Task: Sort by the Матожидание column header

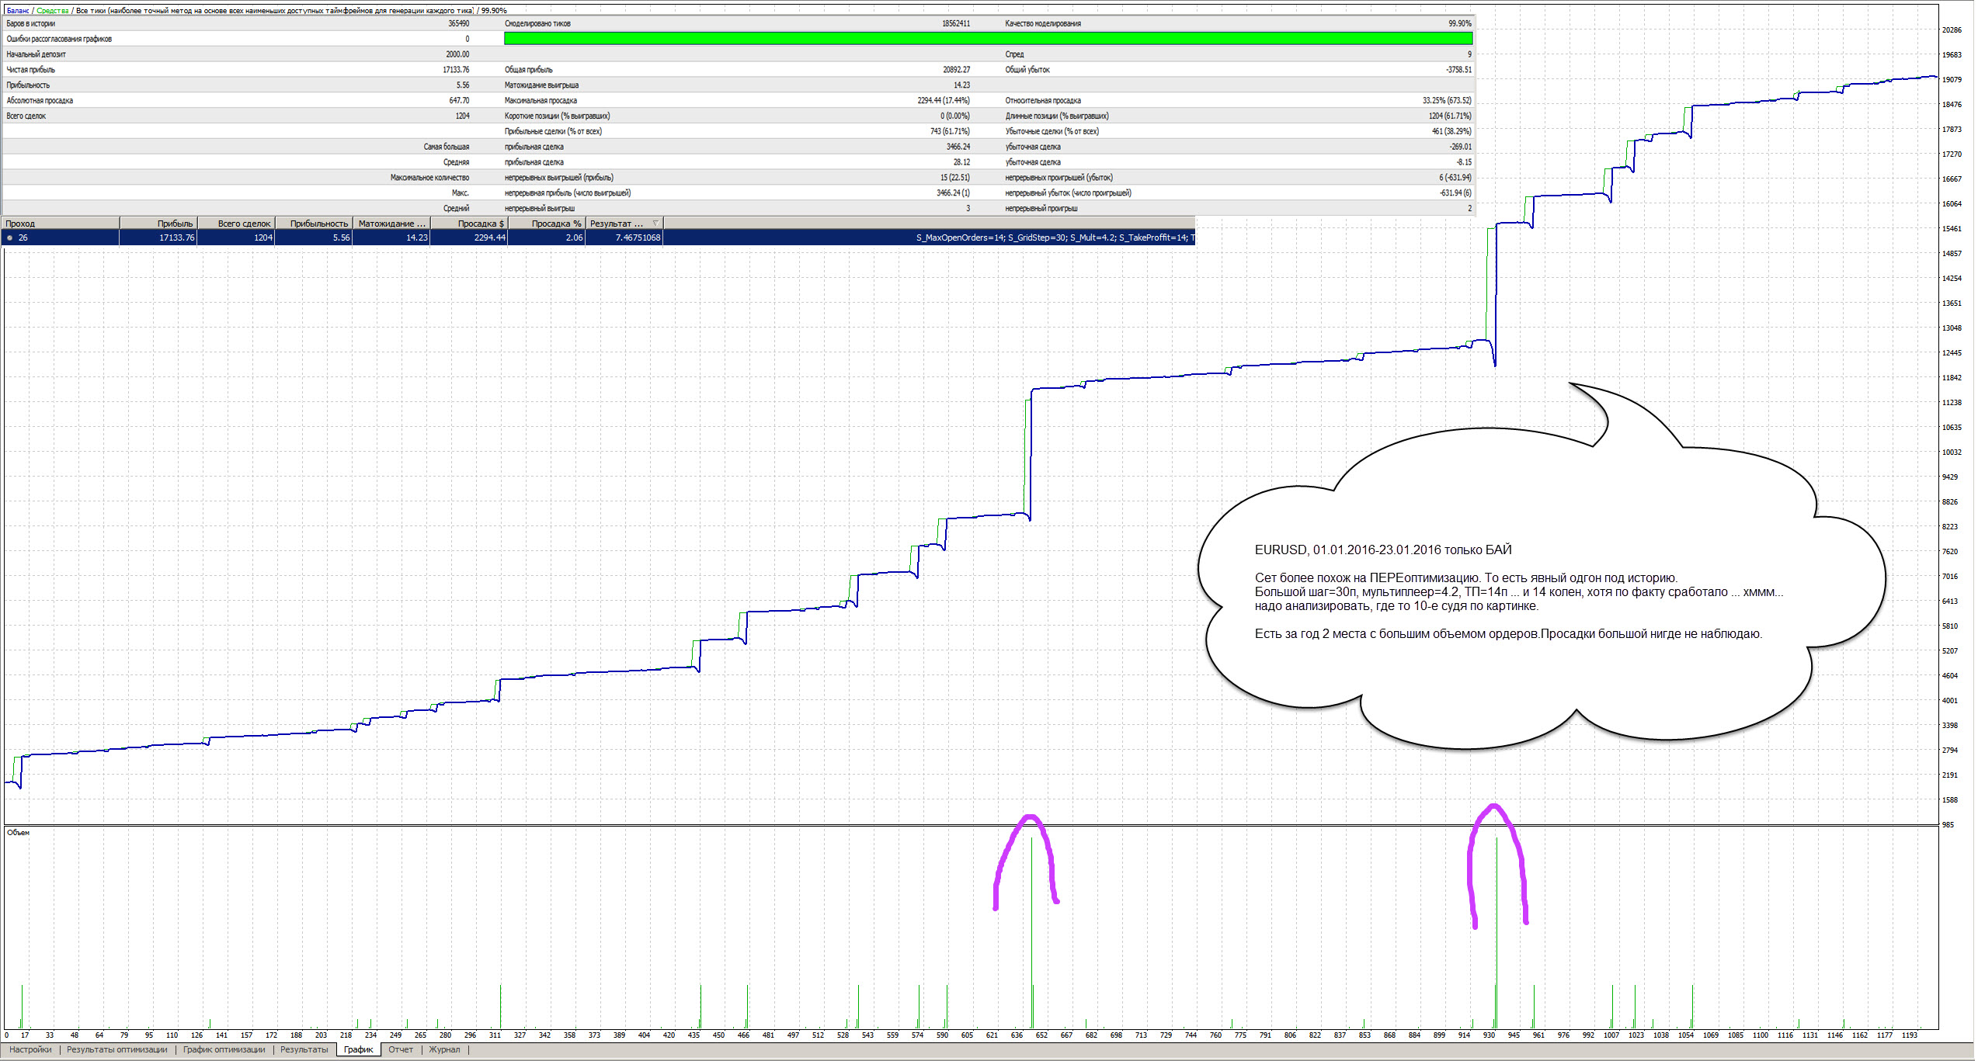Action: 391,224
